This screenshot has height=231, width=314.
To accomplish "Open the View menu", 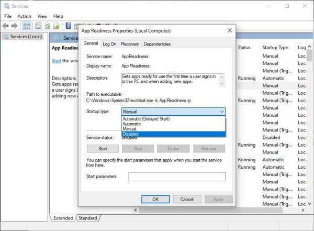I will tap(42, 16).
